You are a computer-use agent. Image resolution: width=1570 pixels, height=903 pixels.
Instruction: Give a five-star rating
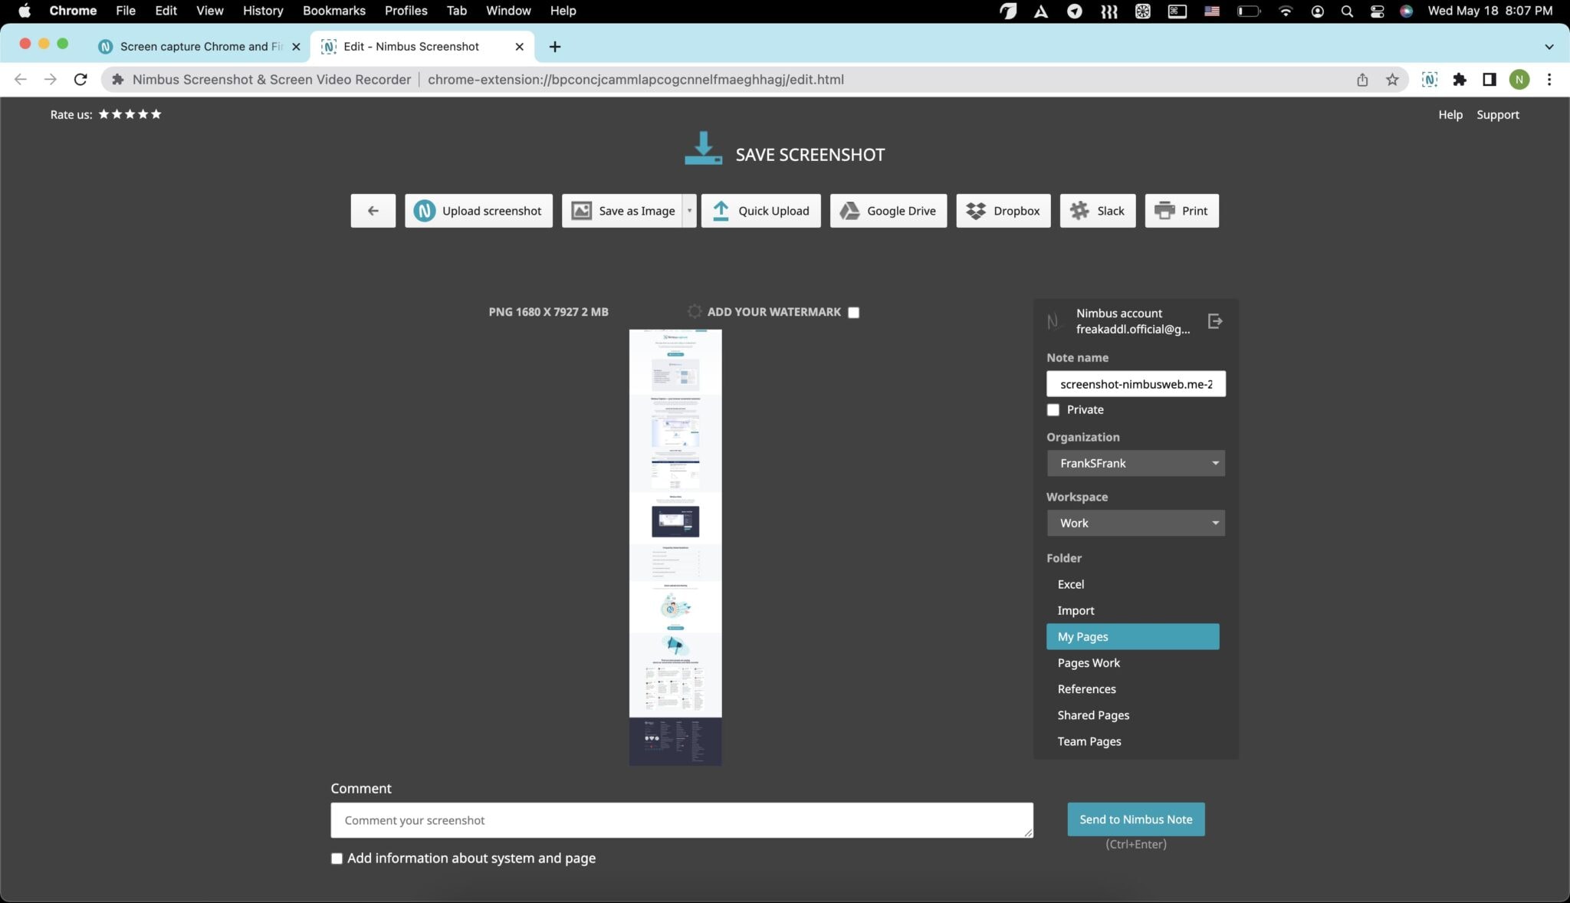click(156, 113)
